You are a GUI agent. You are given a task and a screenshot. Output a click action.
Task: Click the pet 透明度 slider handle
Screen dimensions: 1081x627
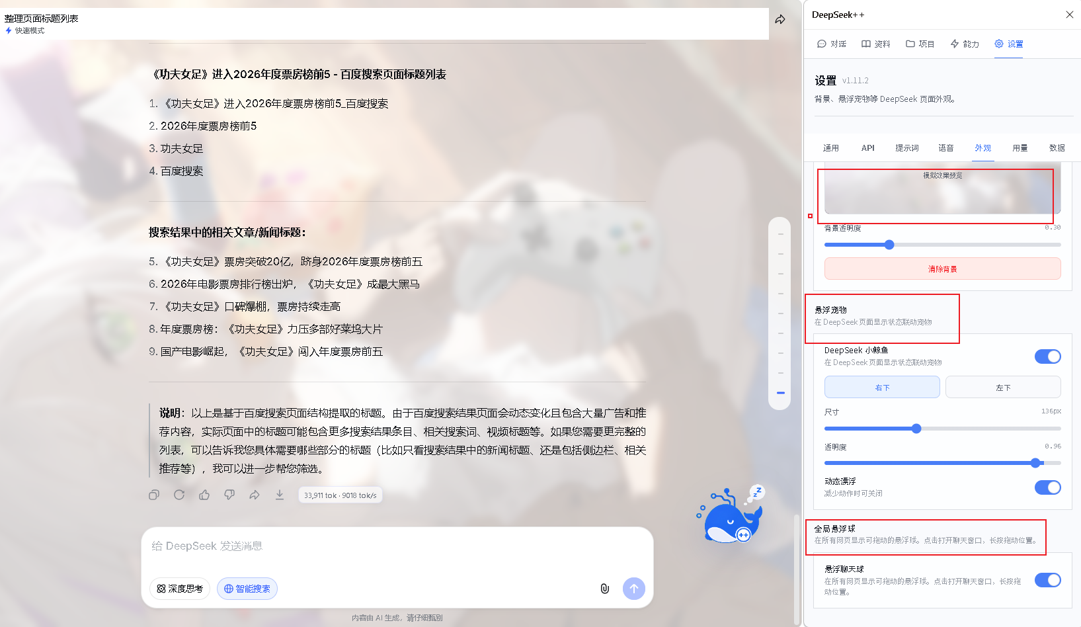pos(1035,463)
